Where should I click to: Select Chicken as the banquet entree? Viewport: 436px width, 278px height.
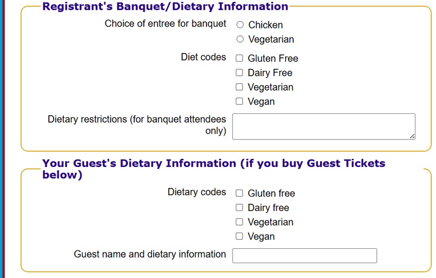coord(240,25)
